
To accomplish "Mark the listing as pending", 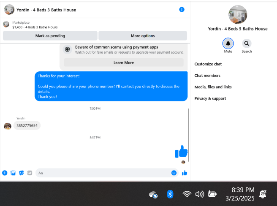I will [50, 36].
